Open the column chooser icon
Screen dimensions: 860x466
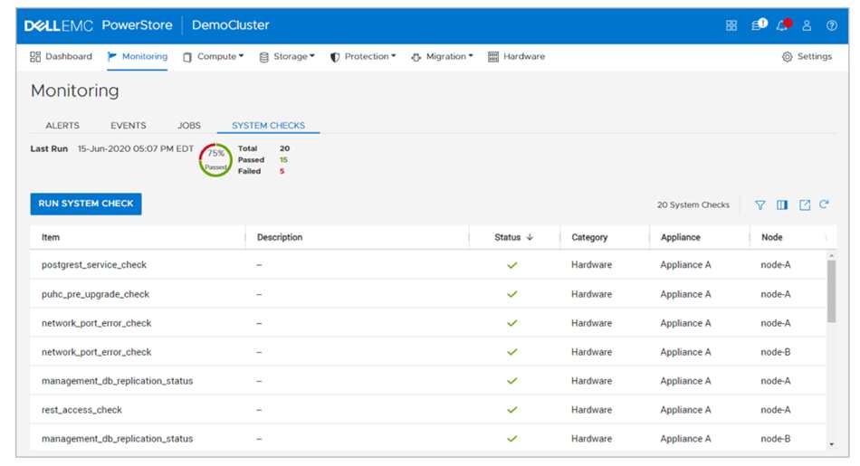pos(782,204)
